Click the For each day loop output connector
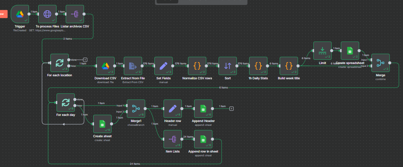Viewport: 403px width, 167px height. (75, 106)
